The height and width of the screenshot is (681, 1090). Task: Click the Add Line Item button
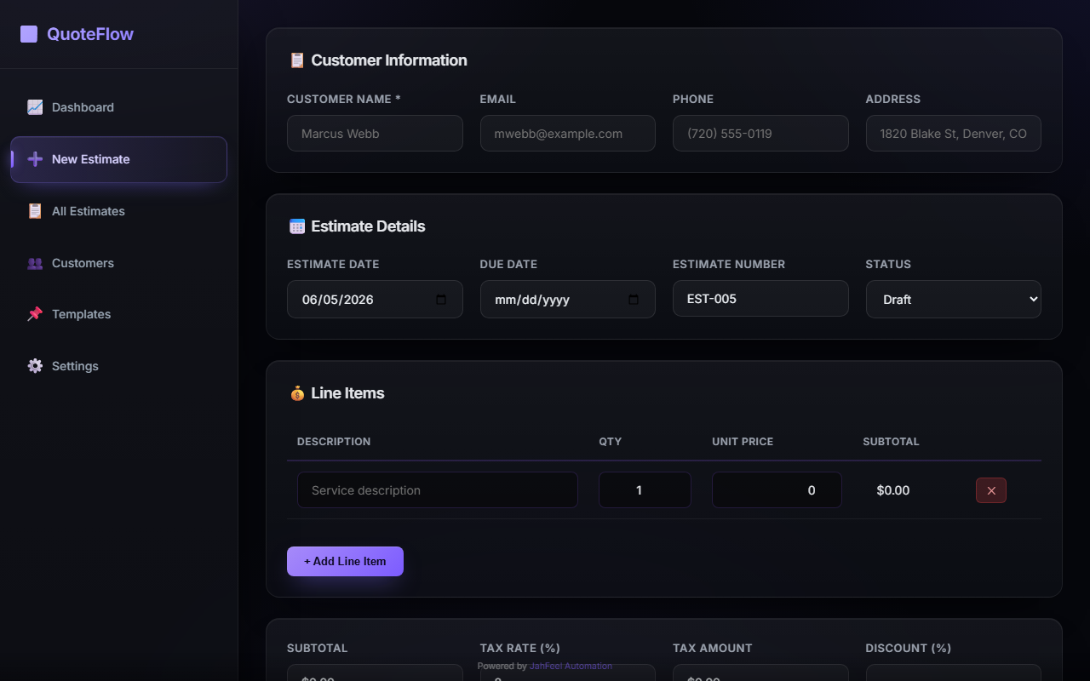click(x=345, y=561)
